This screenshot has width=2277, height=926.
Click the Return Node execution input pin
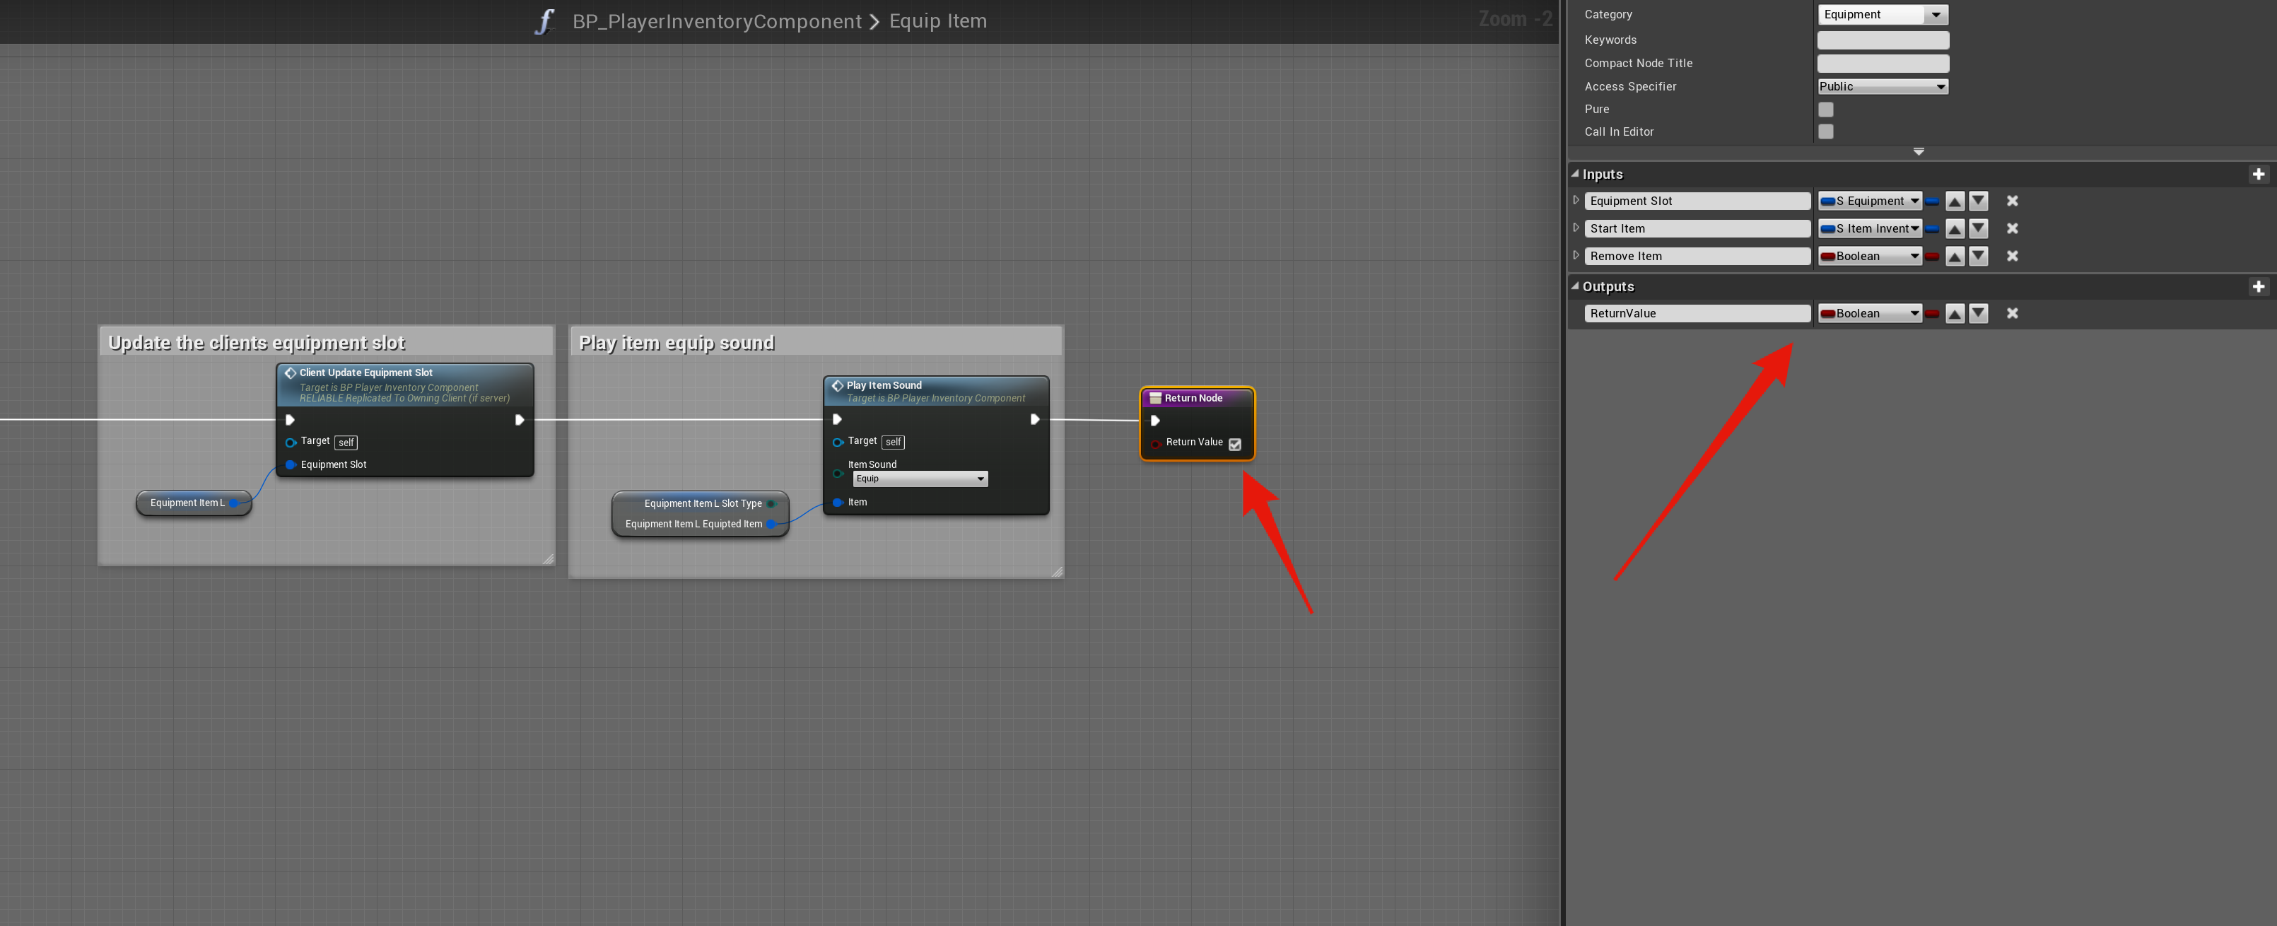coord(1154,421)
